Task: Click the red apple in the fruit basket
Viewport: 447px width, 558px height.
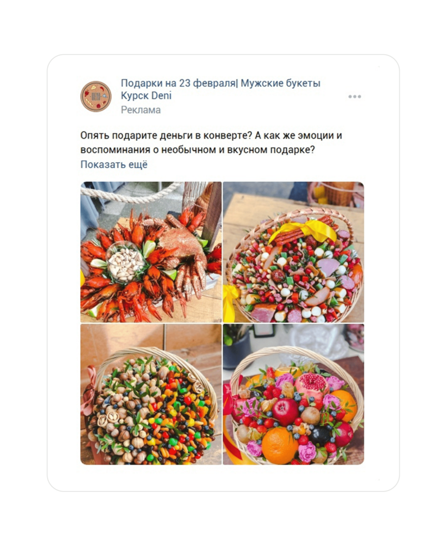Action: (285, 412)
